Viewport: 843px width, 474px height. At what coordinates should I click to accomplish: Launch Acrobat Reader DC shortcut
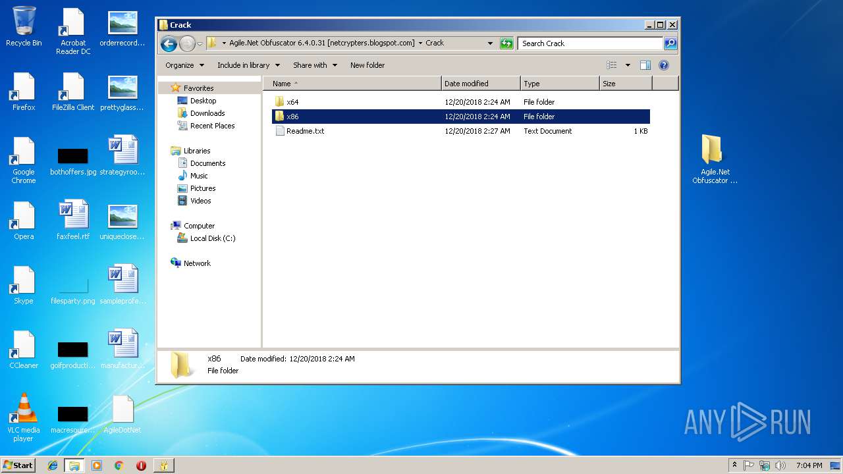tap(73, 31)
